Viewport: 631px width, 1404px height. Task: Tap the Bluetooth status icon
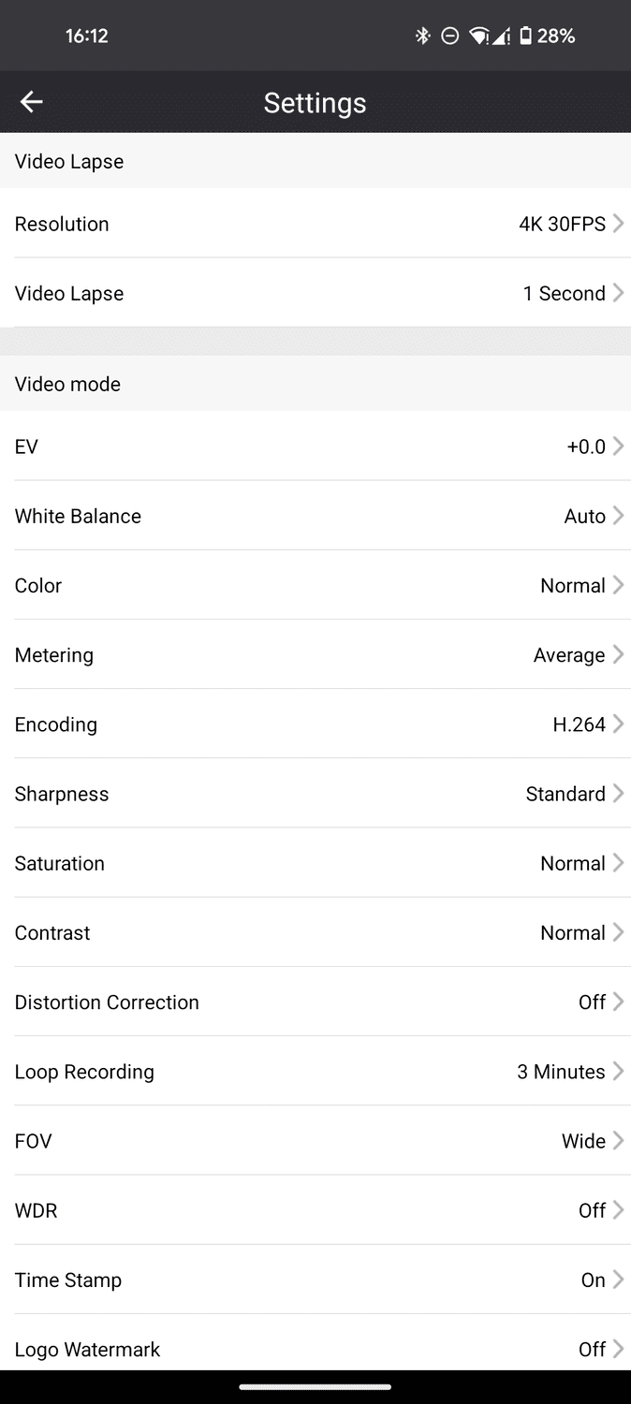tap(422, 36)
